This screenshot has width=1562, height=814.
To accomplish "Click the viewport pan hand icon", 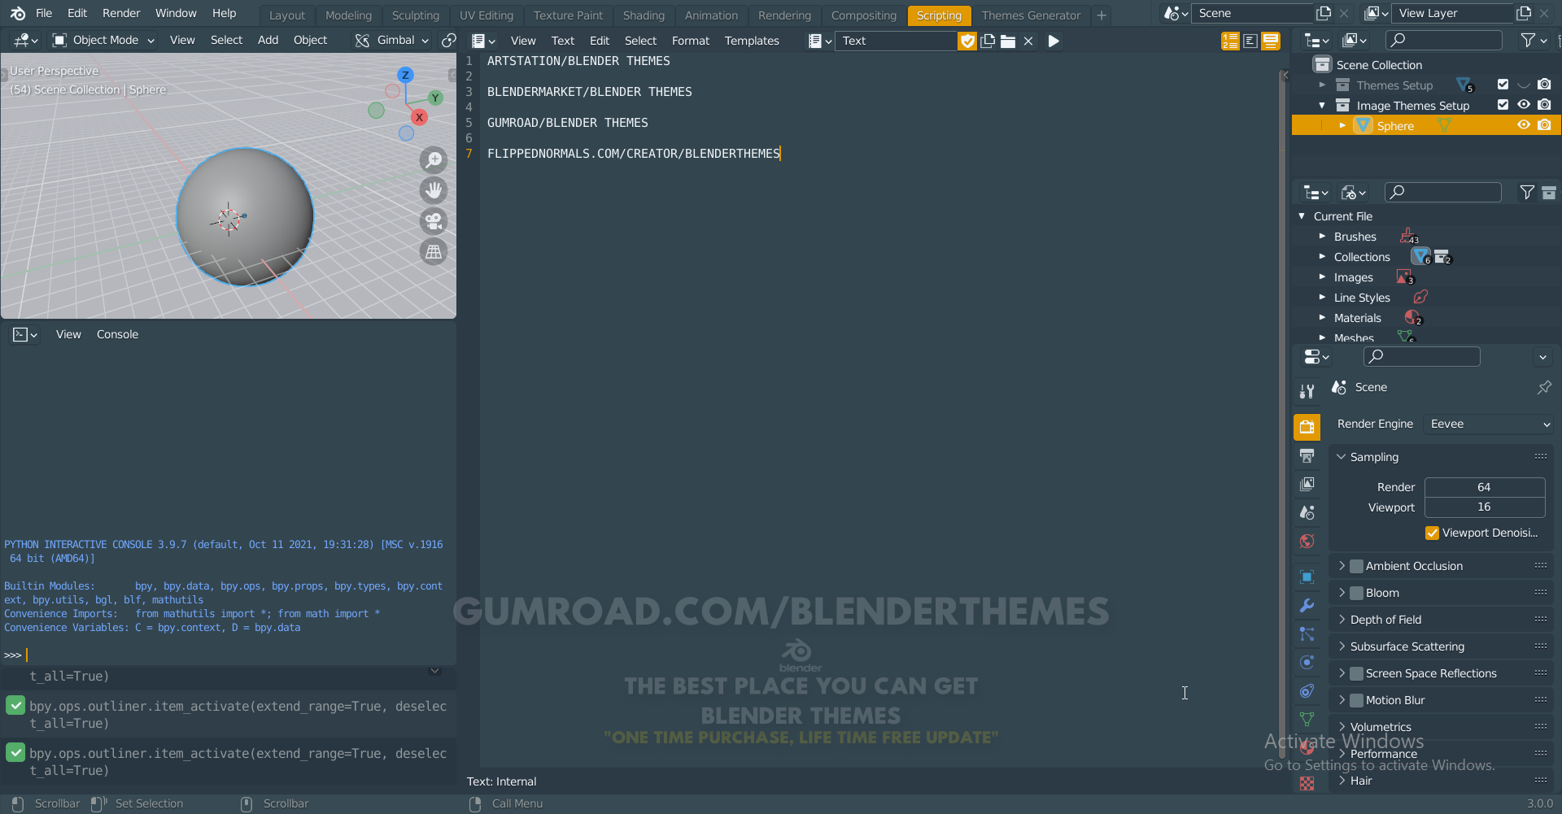I will [x=434, y=190].
